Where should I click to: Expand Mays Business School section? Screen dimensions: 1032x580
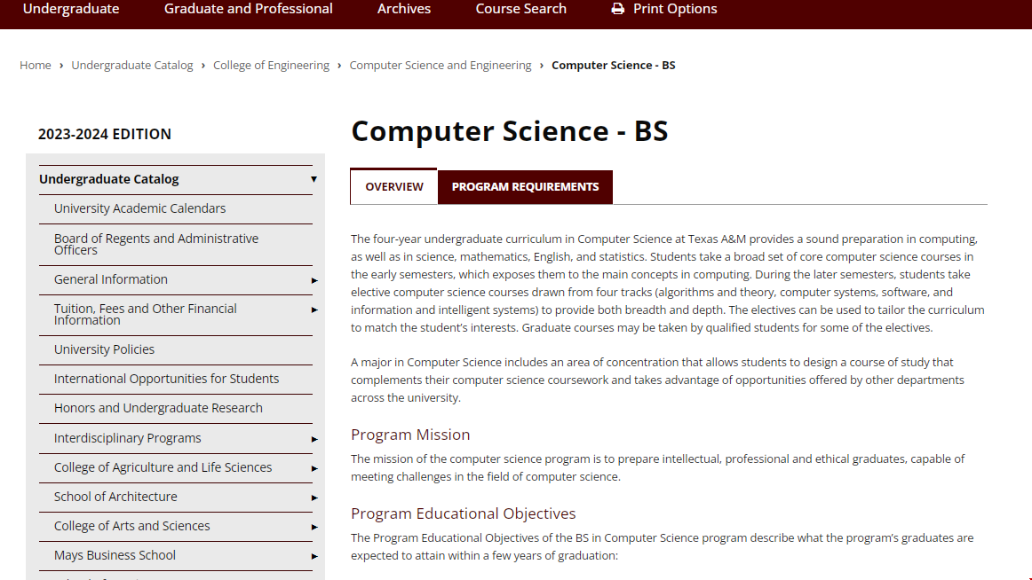(314, 555)
